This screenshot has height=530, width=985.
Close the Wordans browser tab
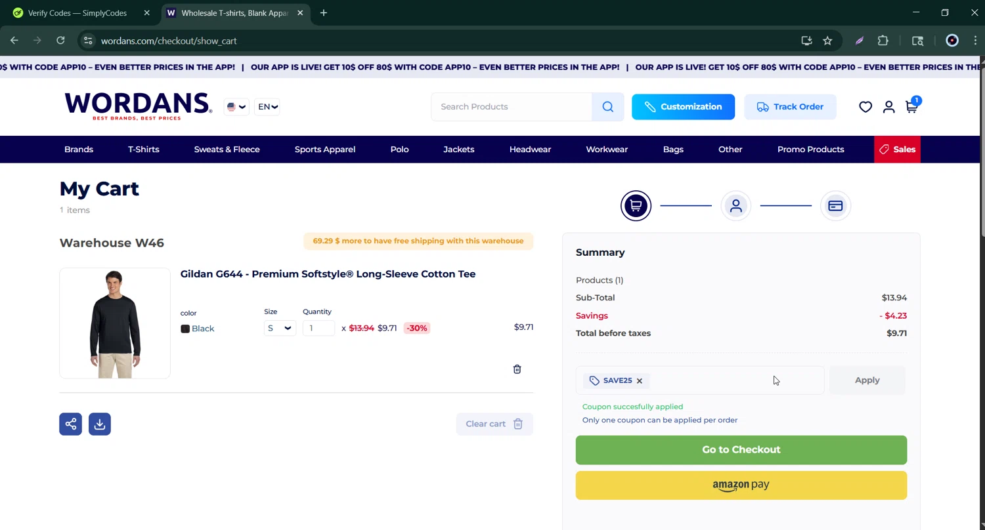[300, 13]
